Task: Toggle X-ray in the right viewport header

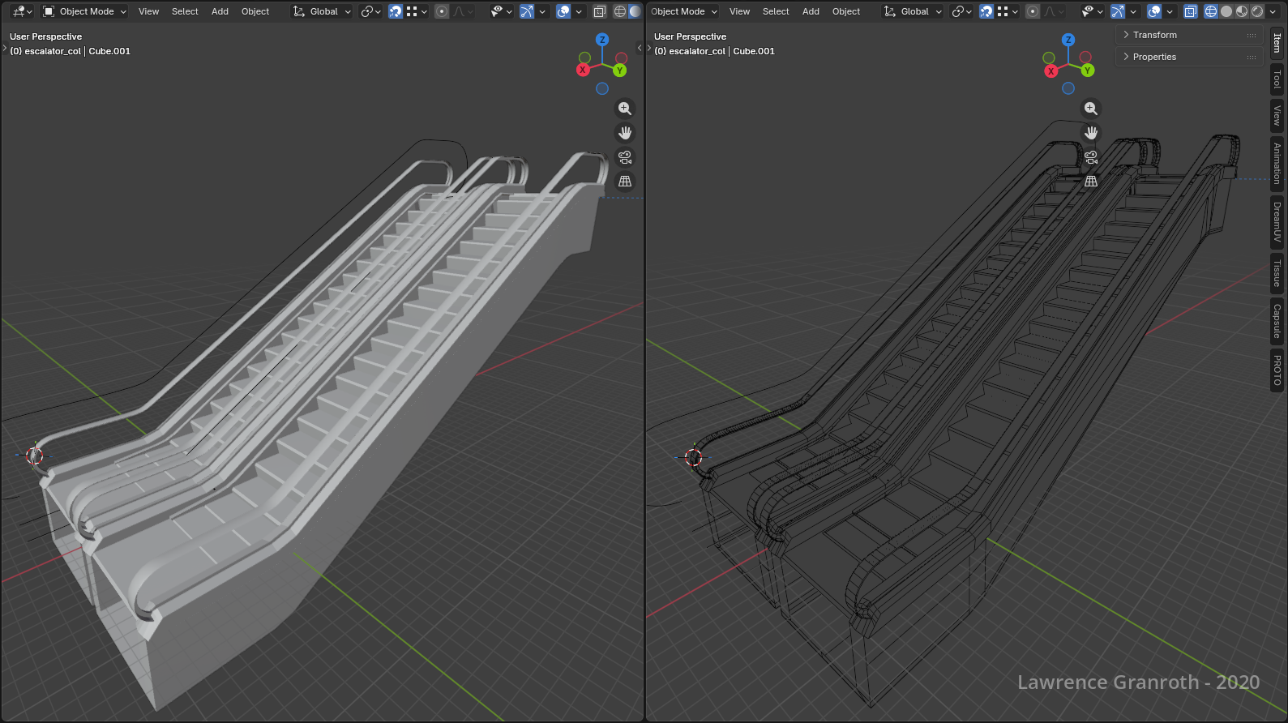Action: [x=1190, y=11]
